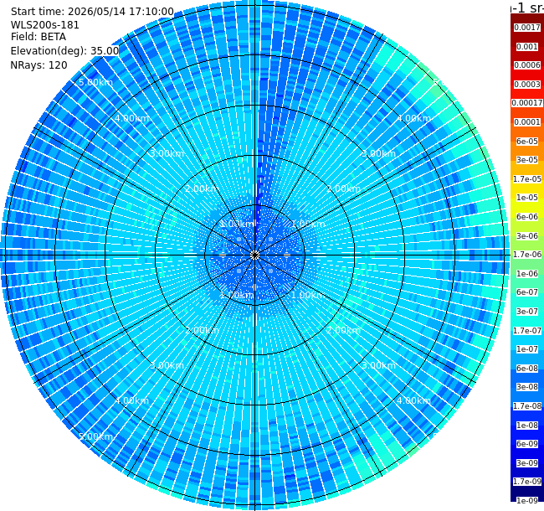This screenshot has height=511, width=544.
Task: Click the center of the polar plot
Action: (x=254, y=255)
